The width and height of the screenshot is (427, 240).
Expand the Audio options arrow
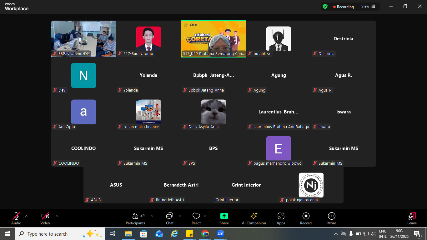tap(26, 216)
